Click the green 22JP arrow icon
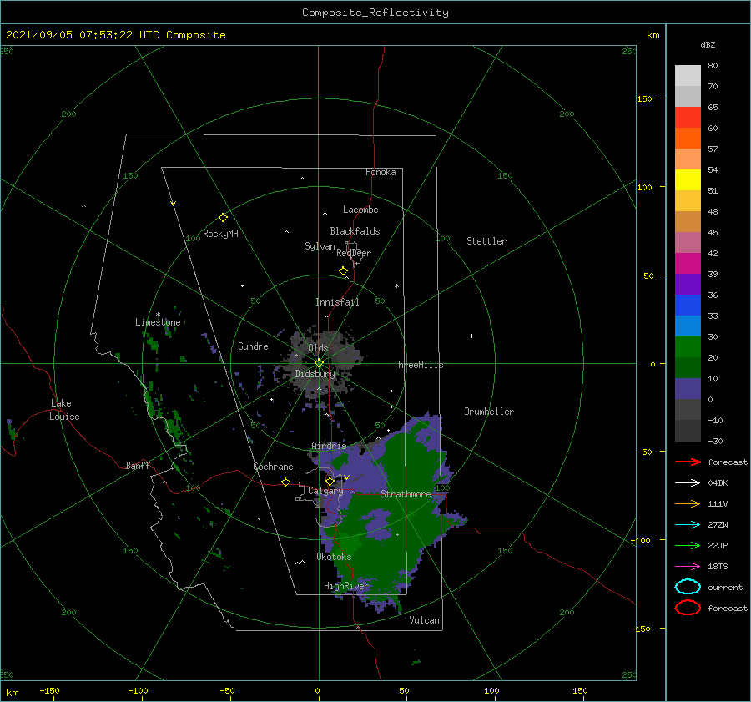 [688, 545]
